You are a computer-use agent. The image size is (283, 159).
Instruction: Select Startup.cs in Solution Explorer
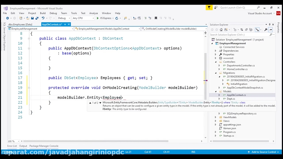[x=229, y=136]
